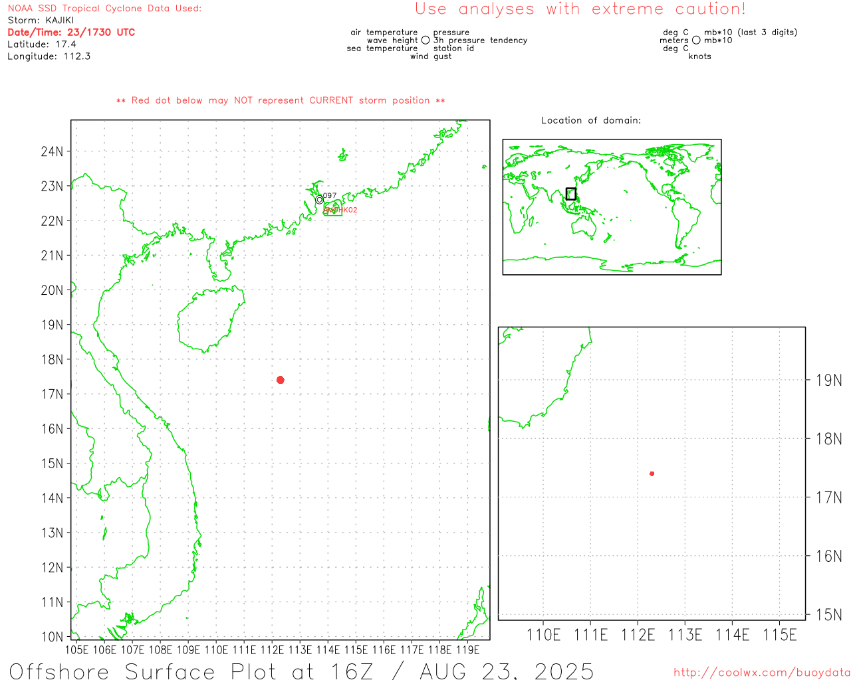
Task: Click 112E label on the zoomed map
Action: point(638,635)
